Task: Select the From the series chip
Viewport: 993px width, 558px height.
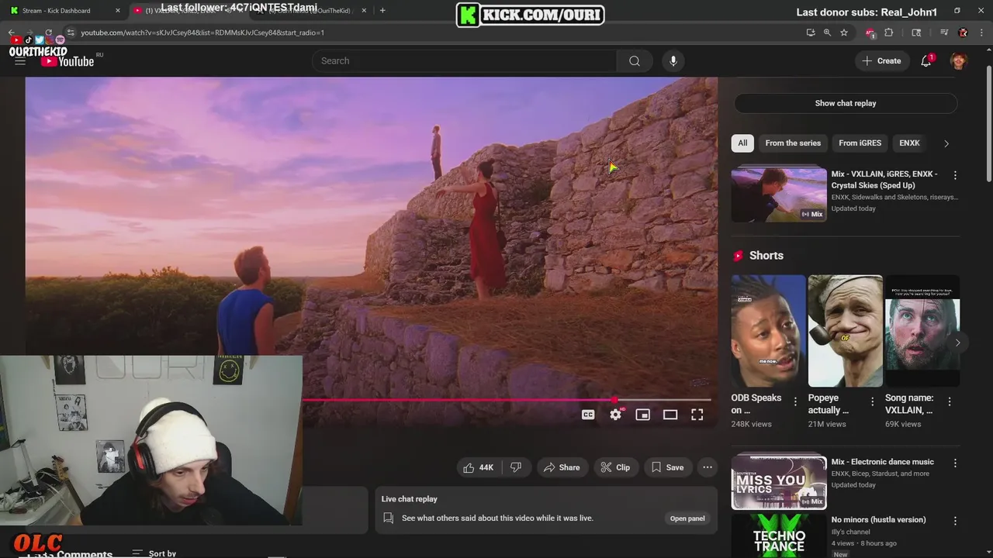Action: pyautogui.click(x=793, y=143)
